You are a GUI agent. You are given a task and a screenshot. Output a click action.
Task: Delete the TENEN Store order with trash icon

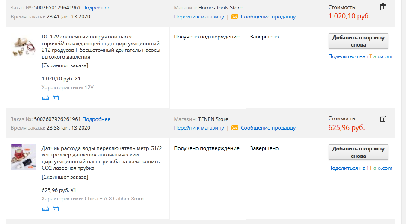click(383, 118)
